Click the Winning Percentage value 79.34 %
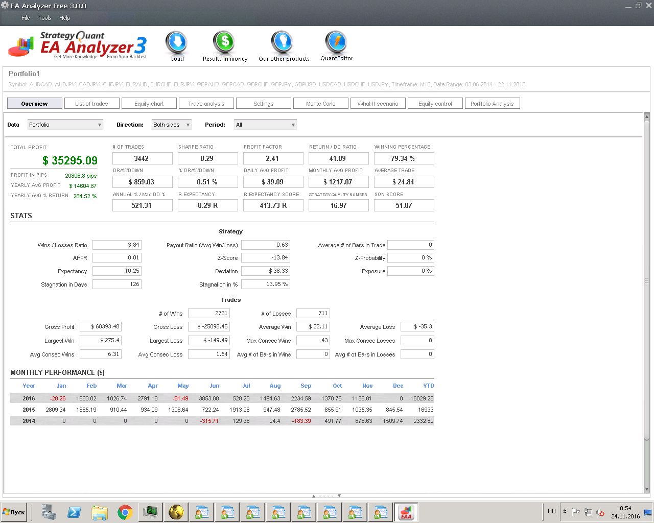 tap(404, 158)
